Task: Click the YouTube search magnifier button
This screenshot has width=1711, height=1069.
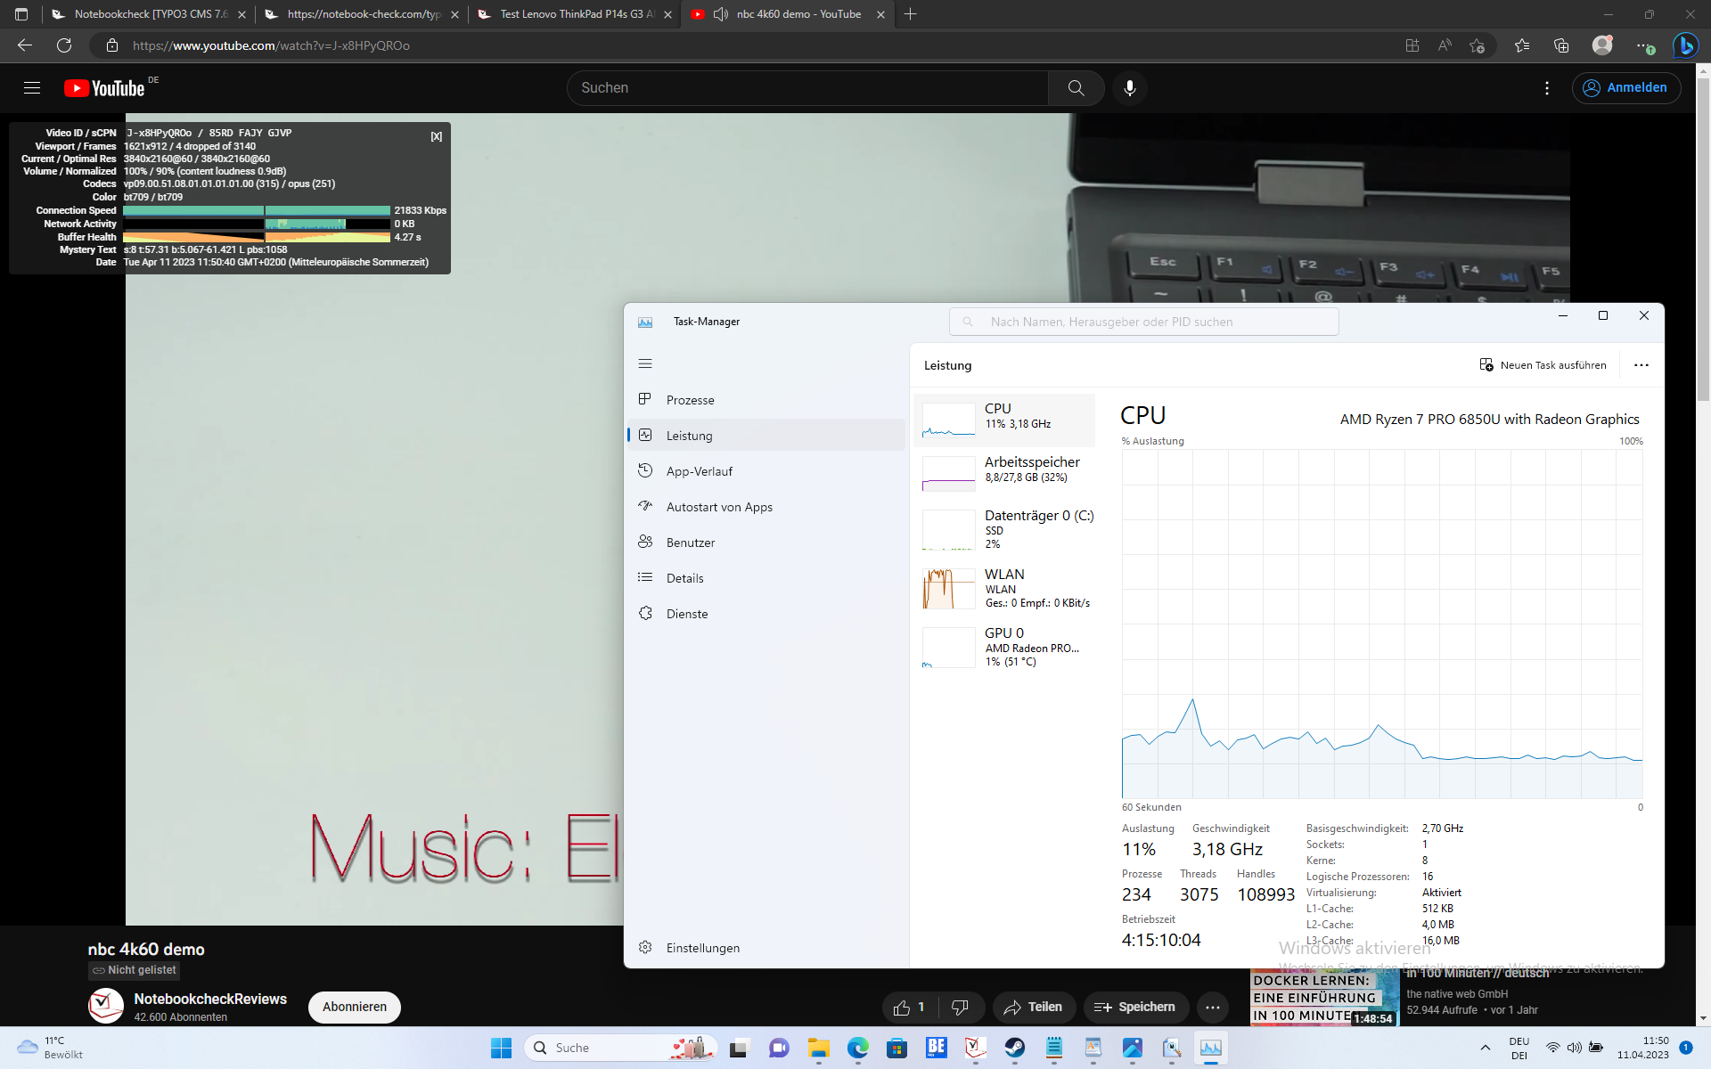Action: [x=1076, y=87]
